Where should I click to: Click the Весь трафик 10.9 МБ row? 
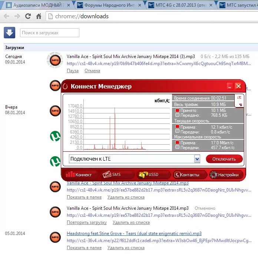coord(203,104)
